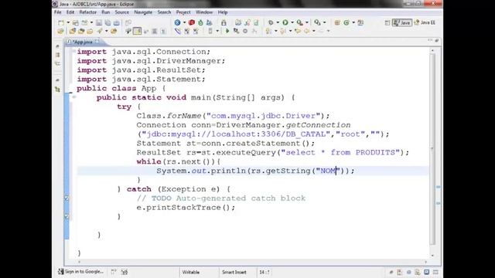Open the Edit menu
Screen dimensions: 495x278
coord(70,12)
